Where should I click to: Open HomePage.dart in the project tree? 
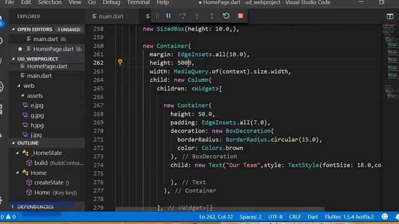(47, 67)
